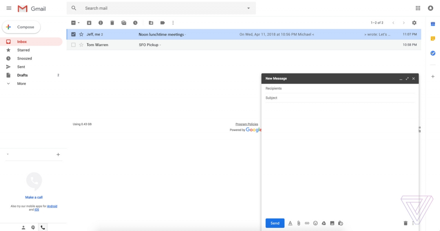Open formatting options in the compose window
Image resolution: width=440 pixels, height=231 pixels.
pos(290,223)
